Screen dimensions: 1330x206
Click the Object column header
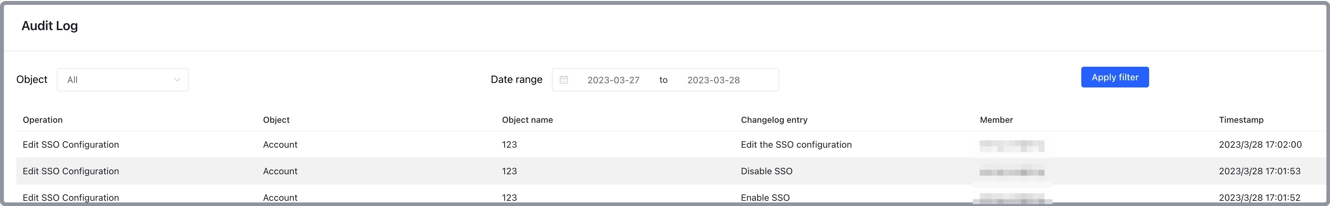click(x=276, y=120)
